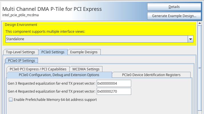
Task: Click the Gen 4 Requested equalization label
Action: point(51,91)
